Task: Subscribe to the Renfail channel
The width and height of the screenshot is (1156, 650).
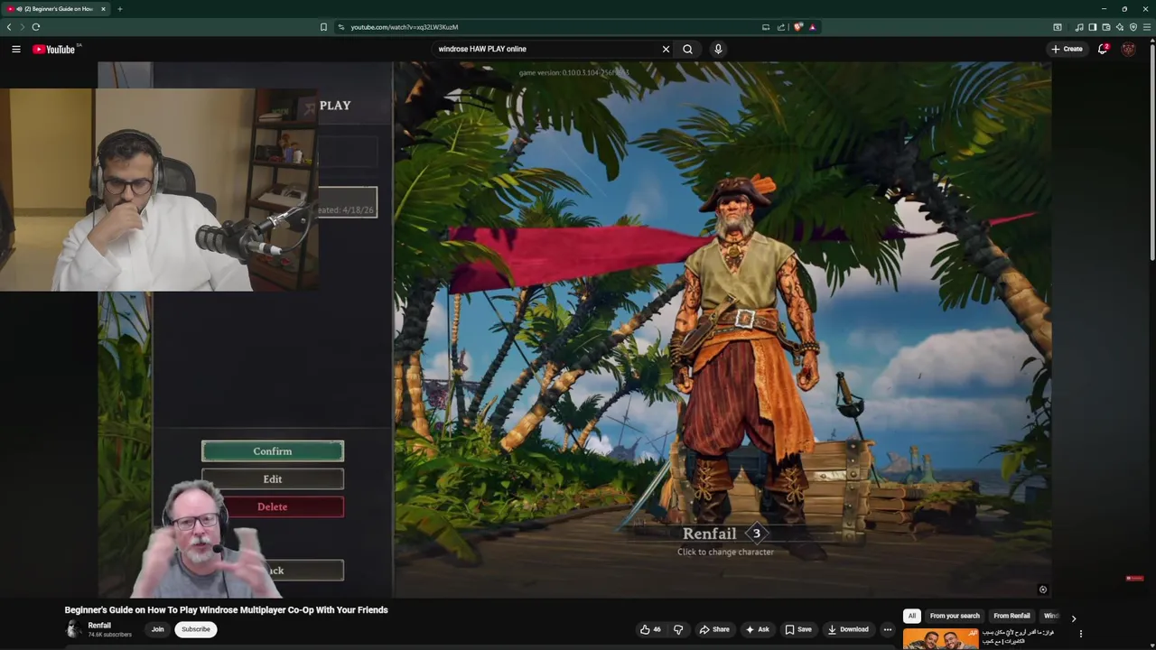Action: click(x=195, y=629)
